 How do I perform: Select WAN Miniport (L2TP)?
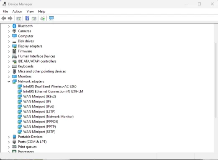(39, 112)
